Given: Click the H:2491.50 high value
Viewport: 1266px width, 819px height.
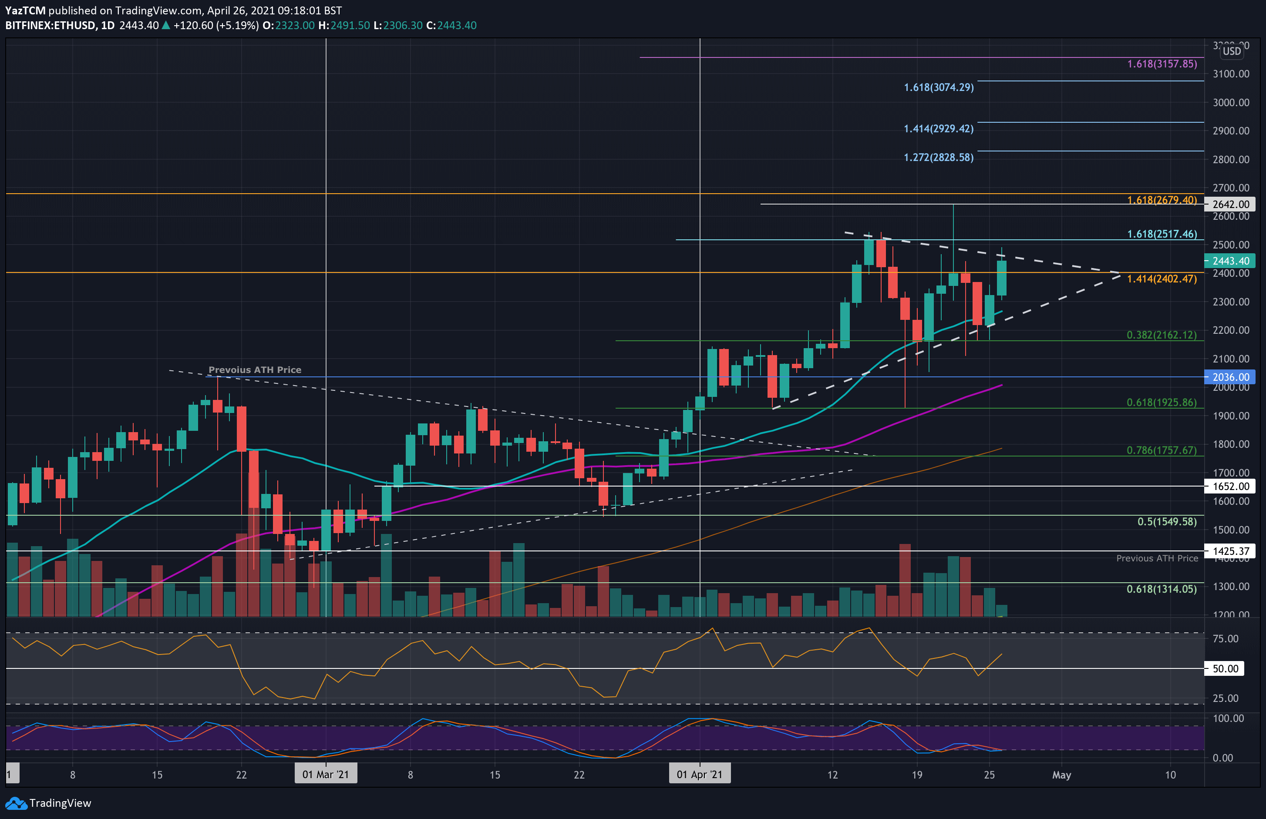Looking at the screenshot, I should (343, 26).
